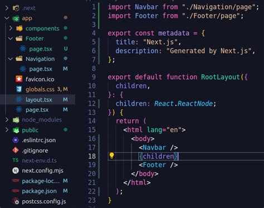This screenshot has height=208, width=264.
Task: Click the CSS icon of globals.css
Action: (19, 89)
